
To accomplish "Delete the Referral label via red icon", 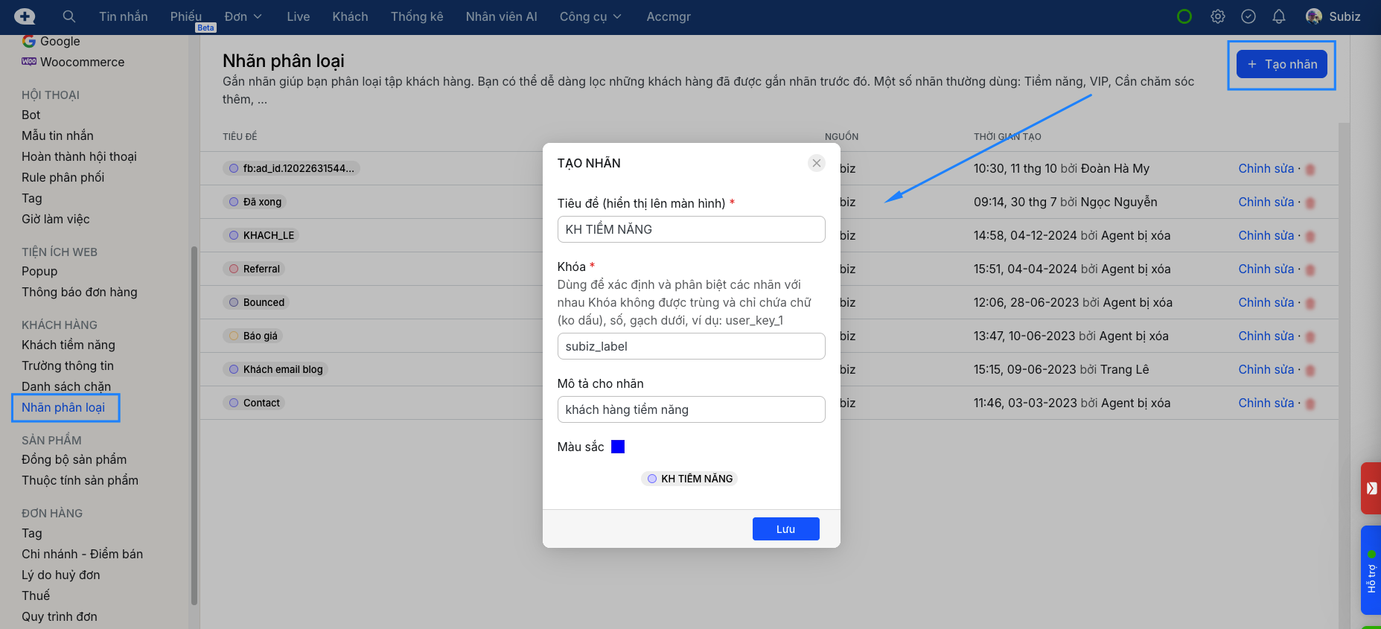I will coord(1310,269).
